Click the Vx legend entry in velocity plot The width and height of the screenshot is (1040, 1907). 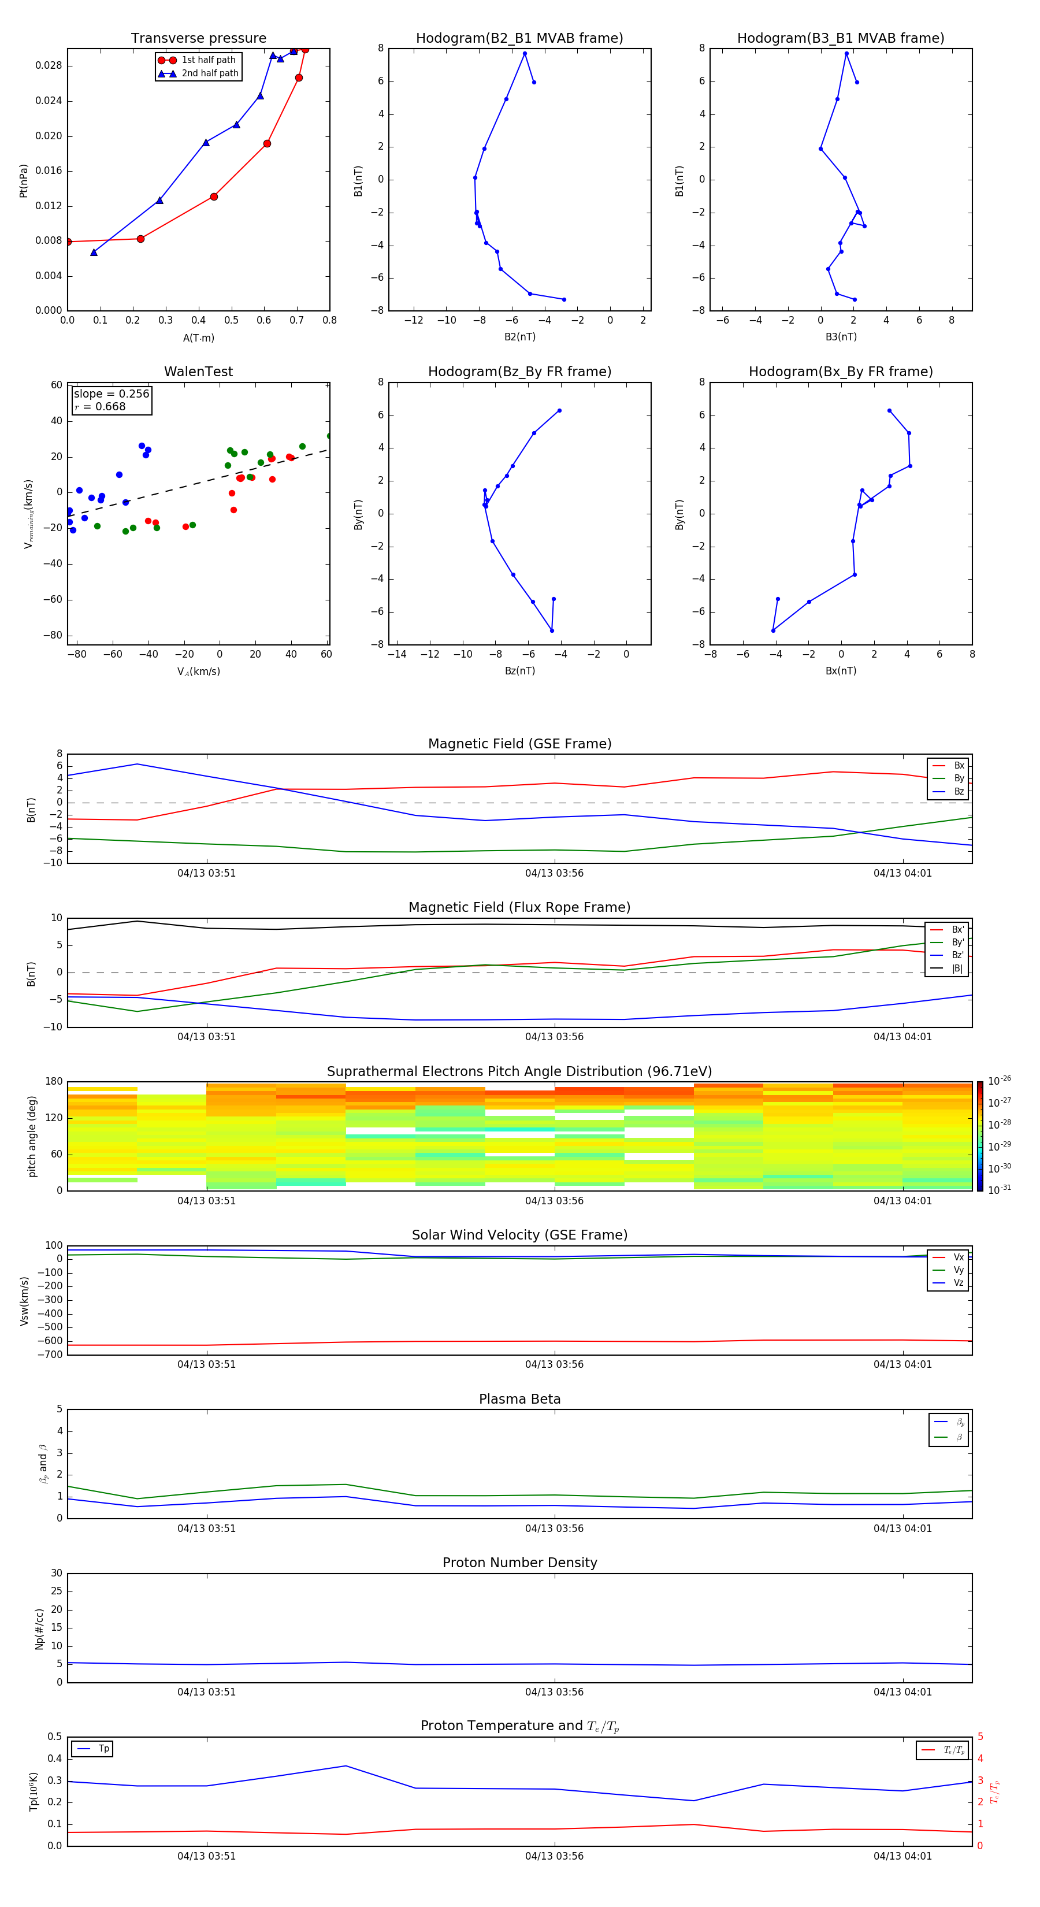(948, 1258)
